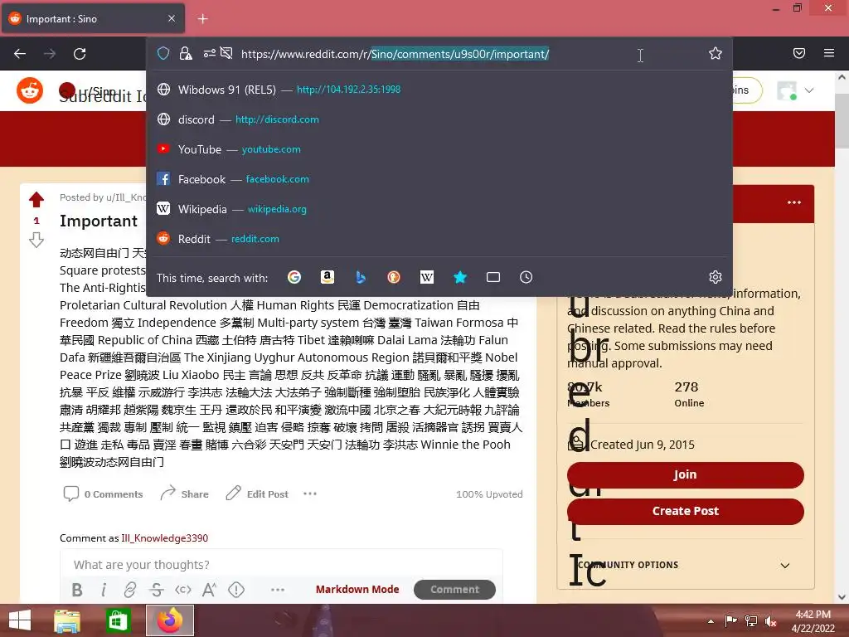The image size is (849, 637).
Task: Select the YouTube suggestion
Action: click(439, 149)
